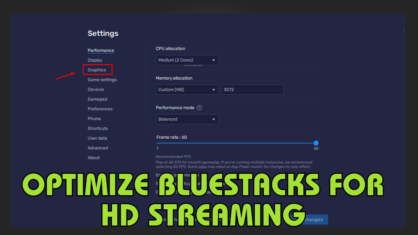Select the Gamepad settings tab
The width and height of the screenshot is (418, 235).
tap(97, 99)
